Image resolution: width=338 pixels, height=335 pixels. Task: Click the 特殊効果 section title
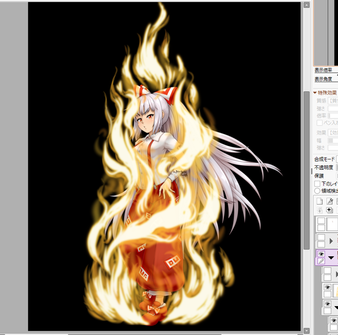[327, 93]
